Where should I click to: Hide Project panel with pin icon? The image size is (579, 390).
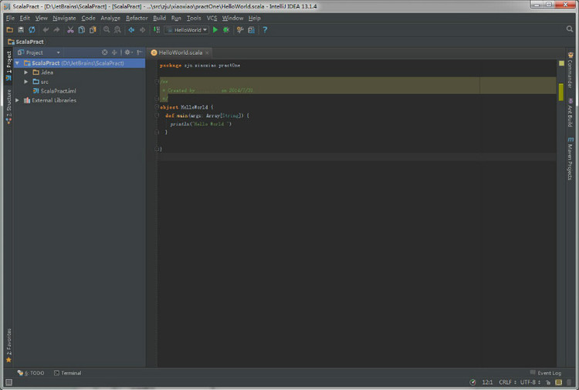(139, 52)
